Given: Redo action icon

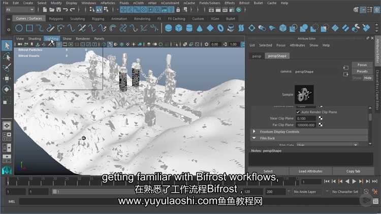Looking at the screenshot, I should [x=72, y=10].
